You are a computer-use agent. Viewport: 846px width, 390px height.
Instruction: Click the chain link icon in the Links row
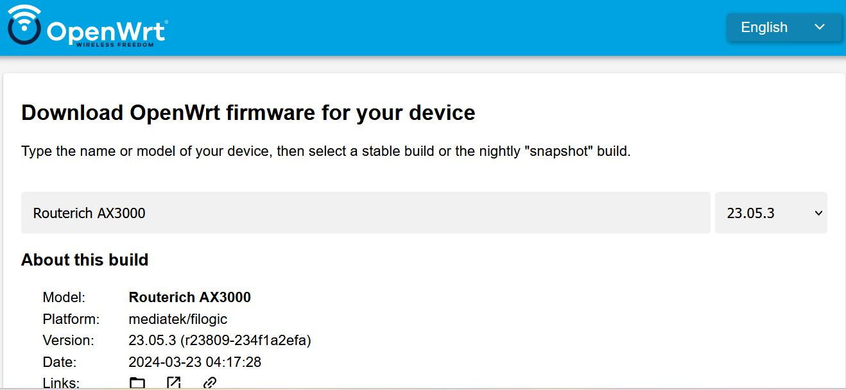pos(209,384)
